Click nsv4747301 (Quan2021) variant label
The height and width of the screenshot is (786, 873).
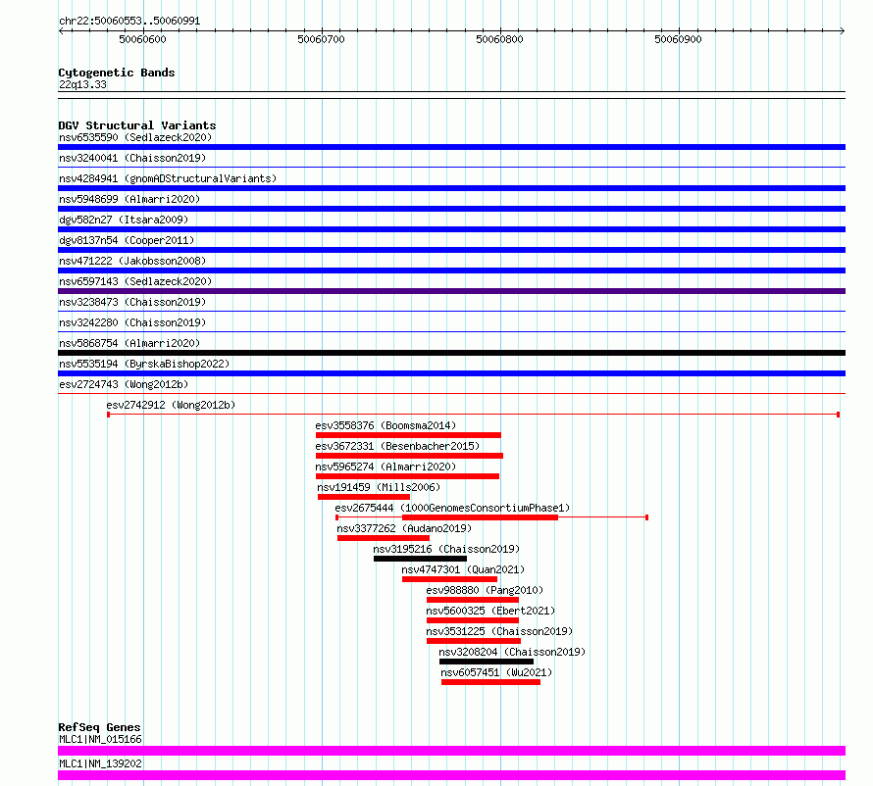(463, 569)
